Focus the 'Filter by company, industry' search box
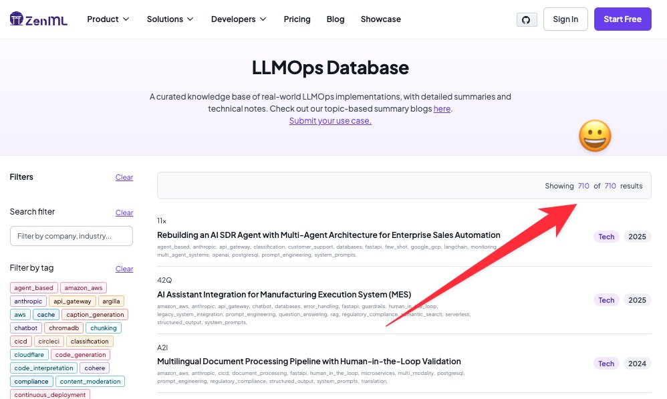 pos(72,236)
